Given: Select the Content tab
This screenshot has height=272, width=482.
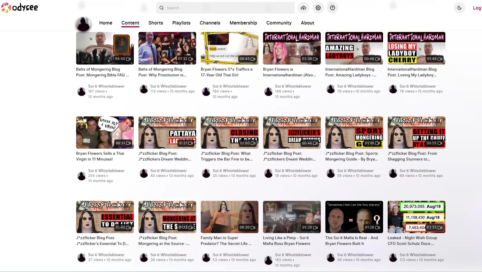Looking at the screenshot, I should click(x=130, y=23).
